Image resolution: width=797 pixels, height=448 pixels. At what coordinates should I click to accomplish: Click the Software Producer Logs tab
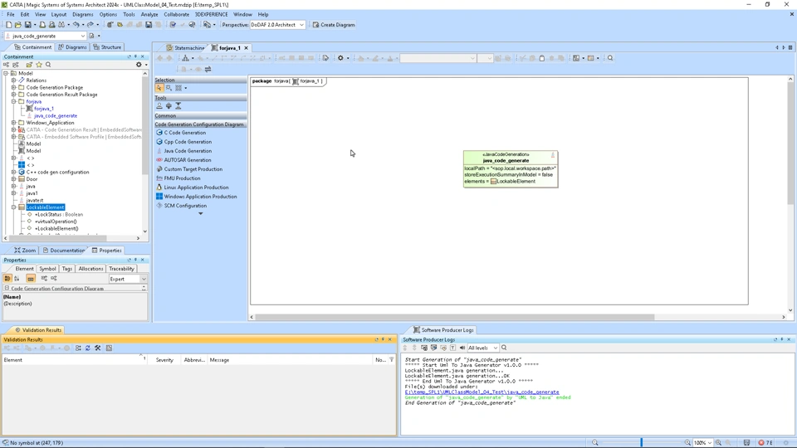click(x=443, y=330)
